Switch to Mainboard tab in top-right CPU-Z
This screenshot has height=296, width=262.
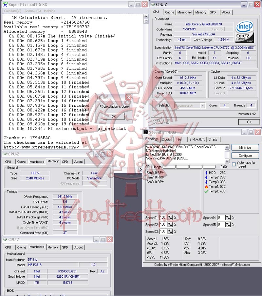point(185,12)
